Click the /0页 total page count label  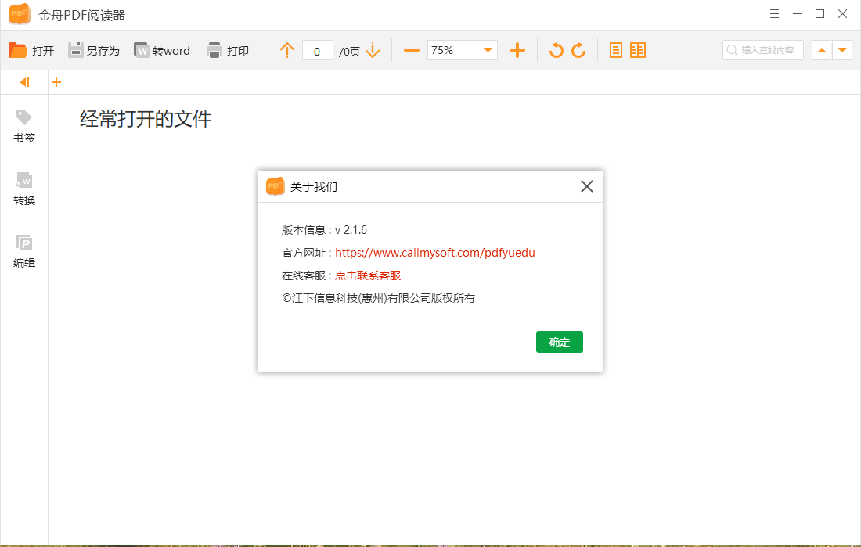[x=349, y=52]
